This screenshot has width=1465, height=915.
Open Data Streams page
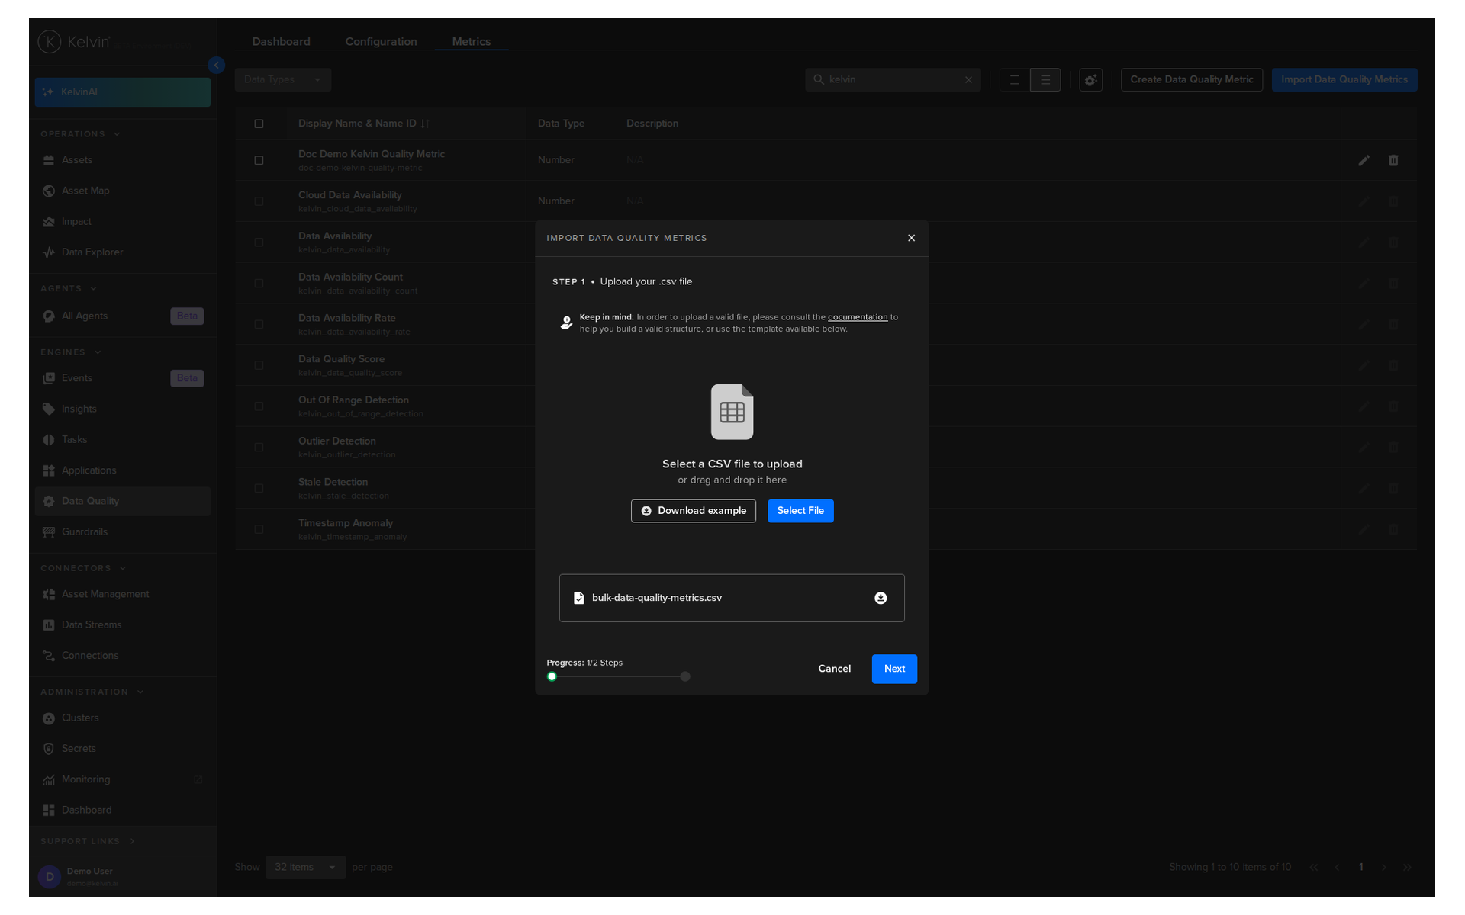click(122, 625)
